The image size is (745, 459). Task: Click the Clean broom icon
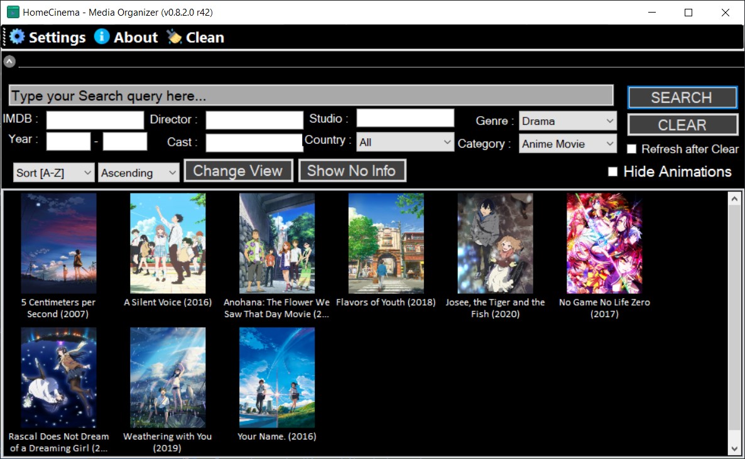click(x=175, y=37)
